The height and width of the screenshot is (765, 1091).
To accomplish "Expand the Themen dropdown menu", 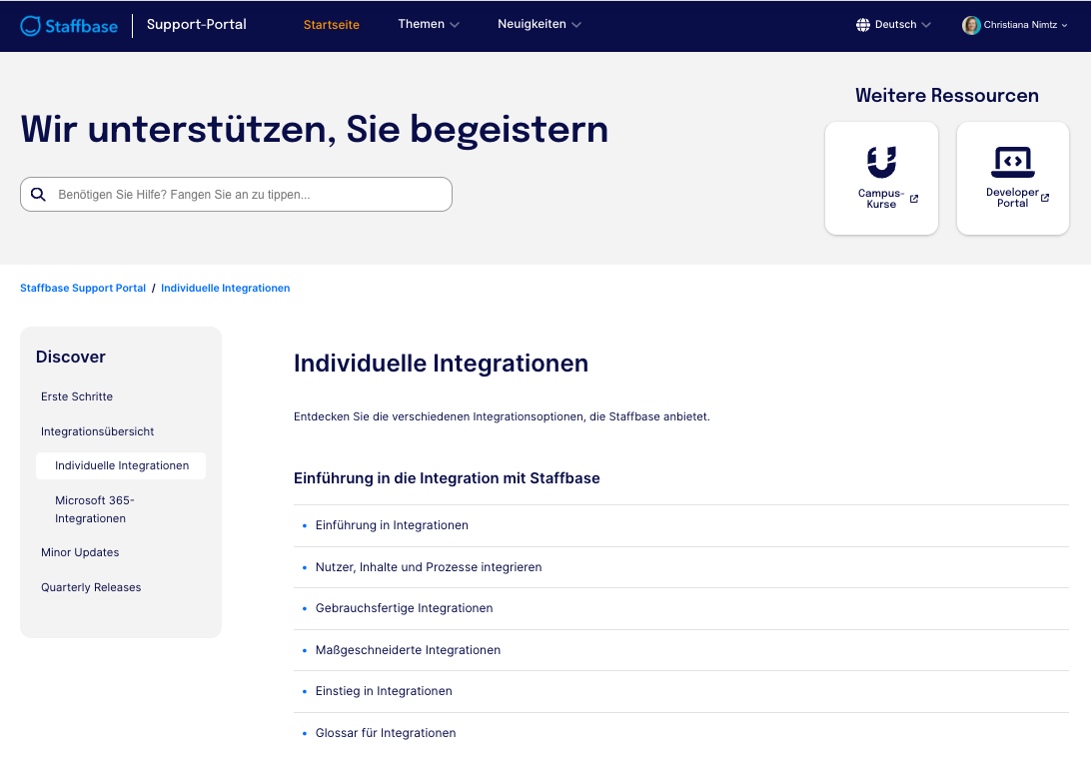I will pos(429,24).
